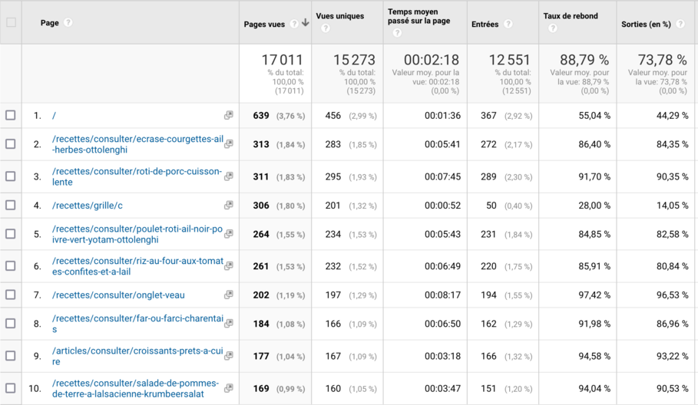Screen dimensions: 698x405
Task: Click the external link icon for /recettes/grille/c
Action: (228, 206)
